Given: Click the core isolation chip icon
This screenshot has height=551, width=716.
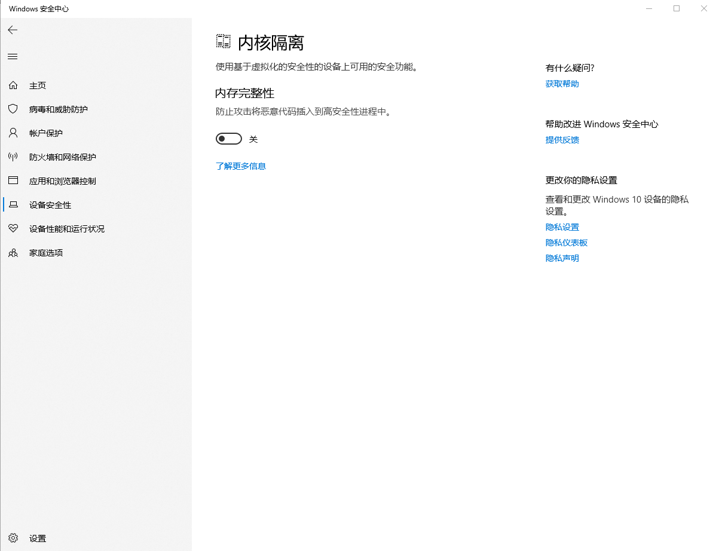Looking at the screenshot, I should coord(224,42).
